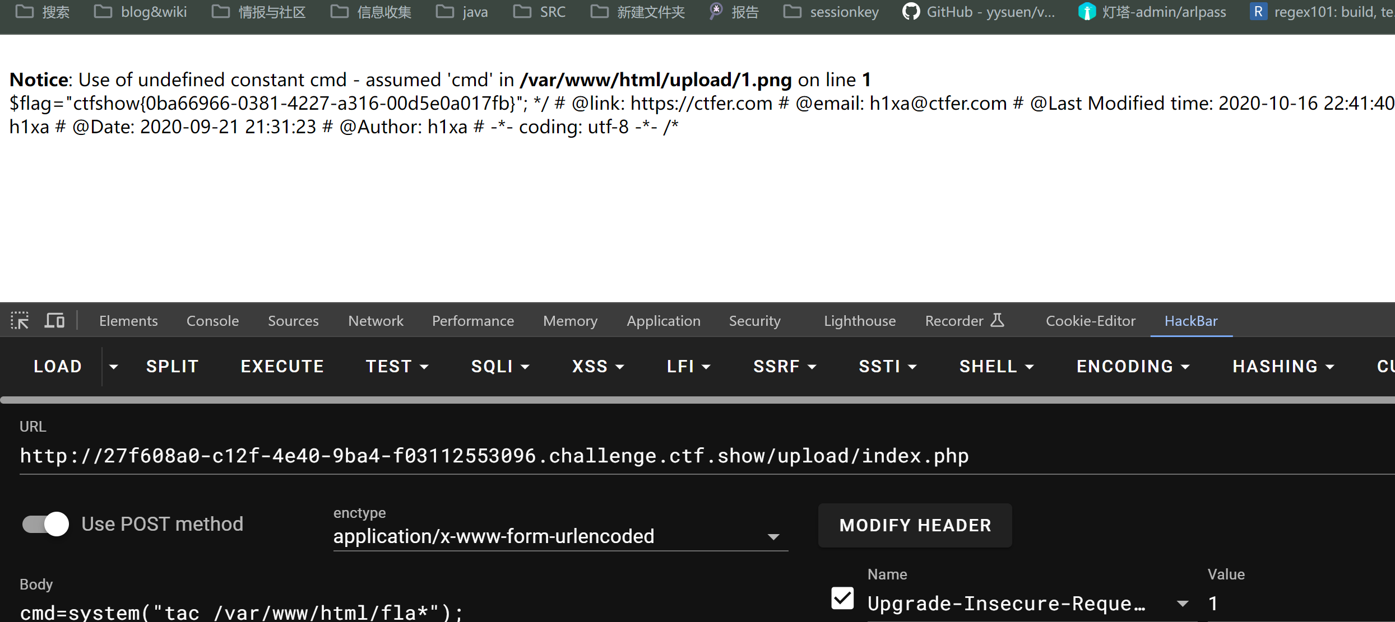The height and width of the screenshot is (622, 1395).
Task: Expand the TEST menu
Action: pyautogui.click(x=397, y=367)
